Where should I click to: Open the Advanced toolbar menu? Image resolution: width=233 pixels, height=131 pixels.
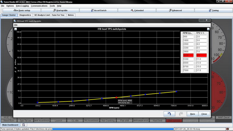pyautogui.click(x=175, y=10)
